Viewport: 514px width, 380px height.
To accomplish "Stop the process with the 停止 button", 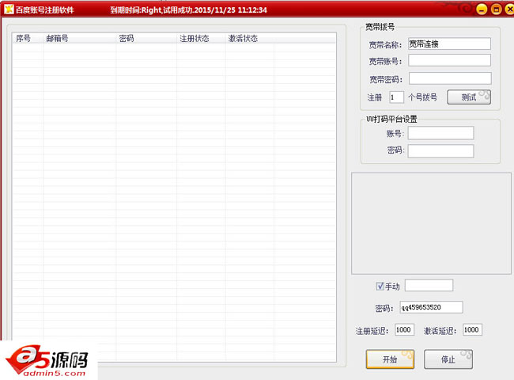I will (448, 359).
